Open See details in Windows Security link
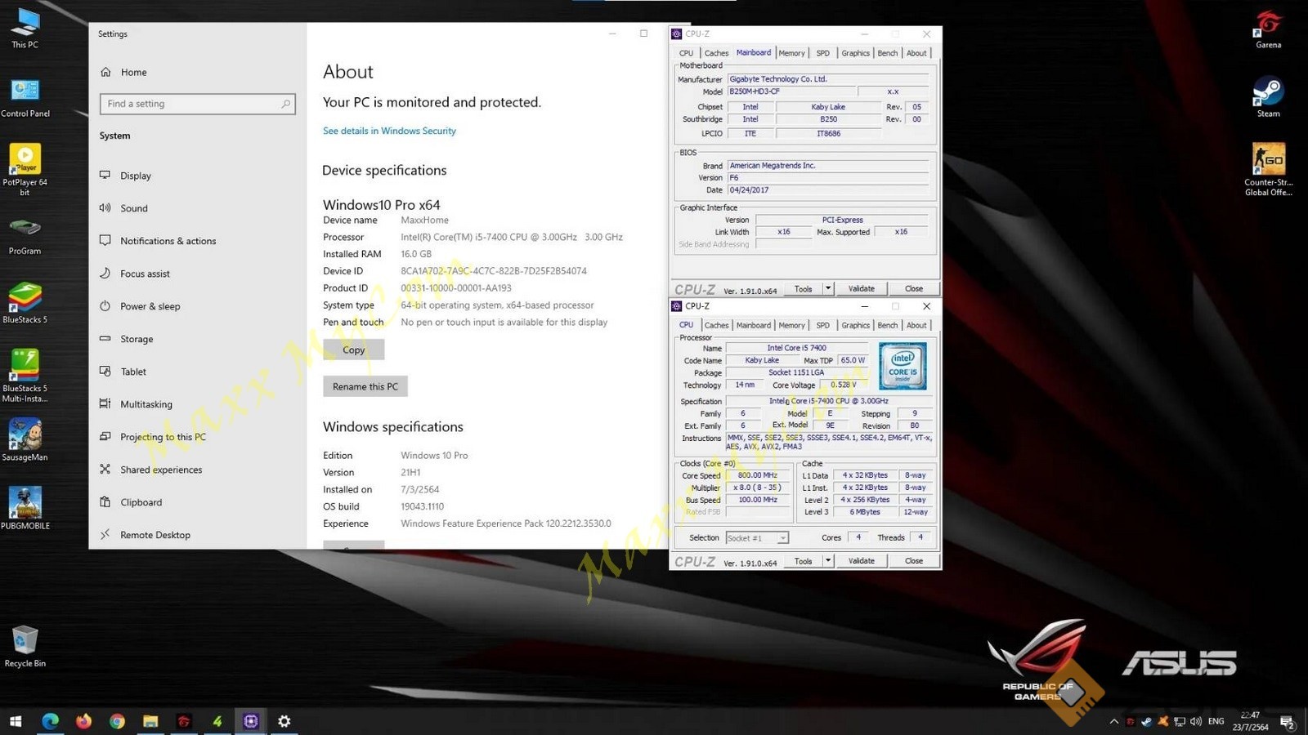The height and width of the screenshot is (735, 1308). 389,131
